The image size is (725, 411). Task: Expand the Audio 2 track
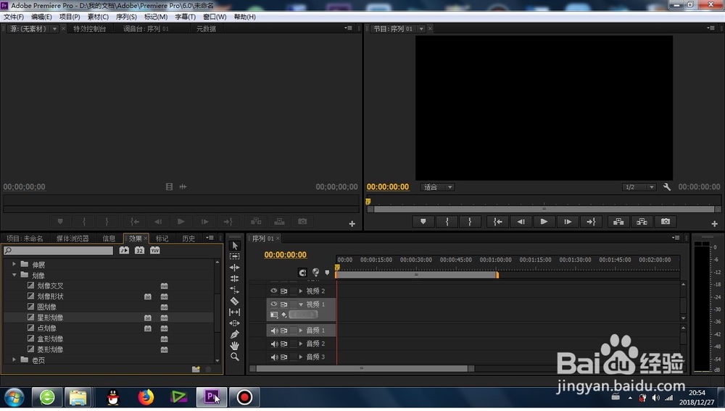[301, 344]
